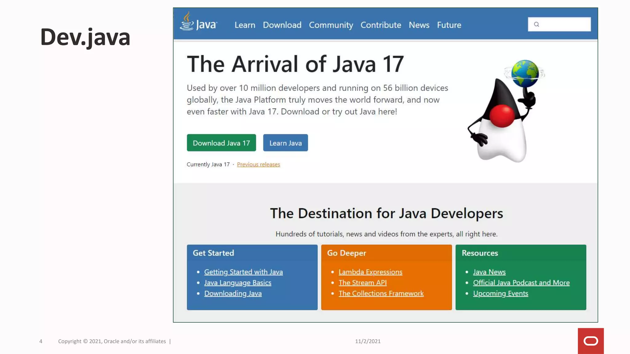Screen dimensions: 630x354
Task: Click the Currently Java 17 text
Action: pos(208,164)
